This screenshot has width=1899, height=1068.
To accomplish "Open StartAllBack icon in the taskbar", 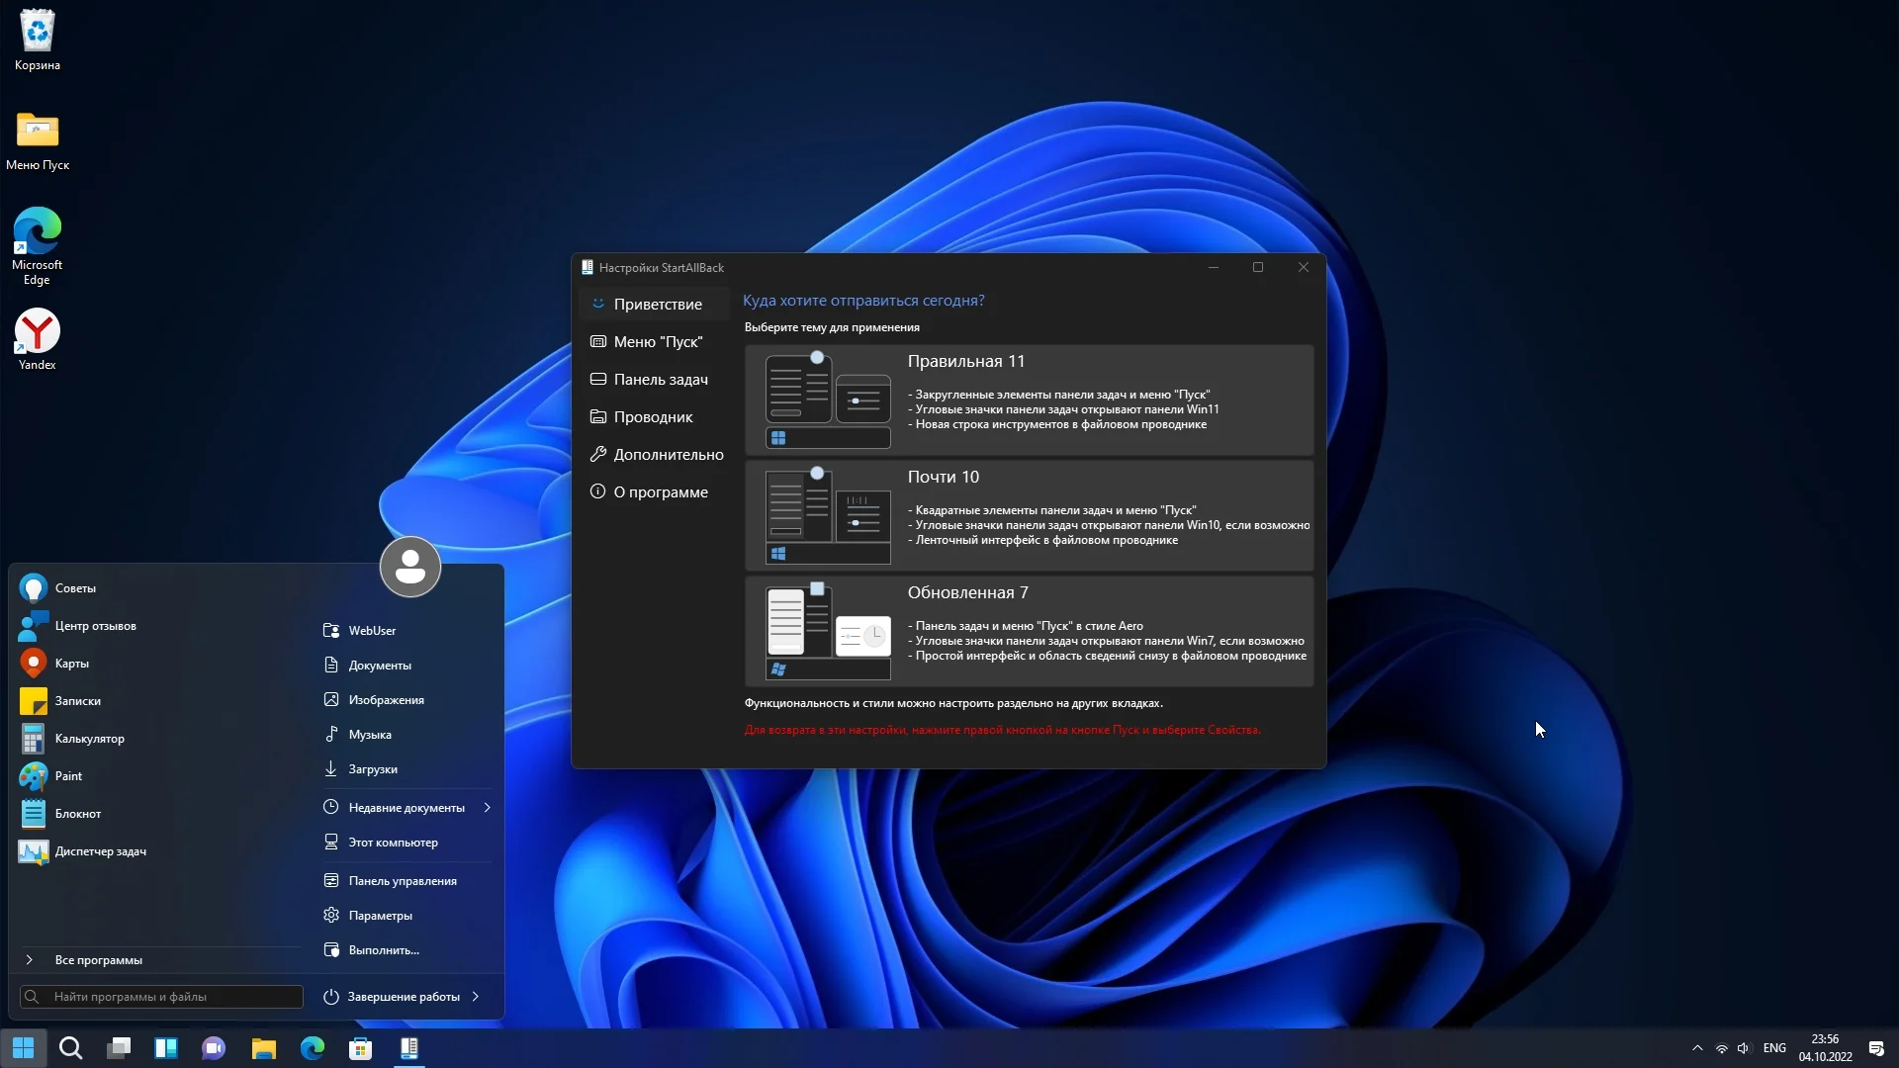I will coord(409,1048).
